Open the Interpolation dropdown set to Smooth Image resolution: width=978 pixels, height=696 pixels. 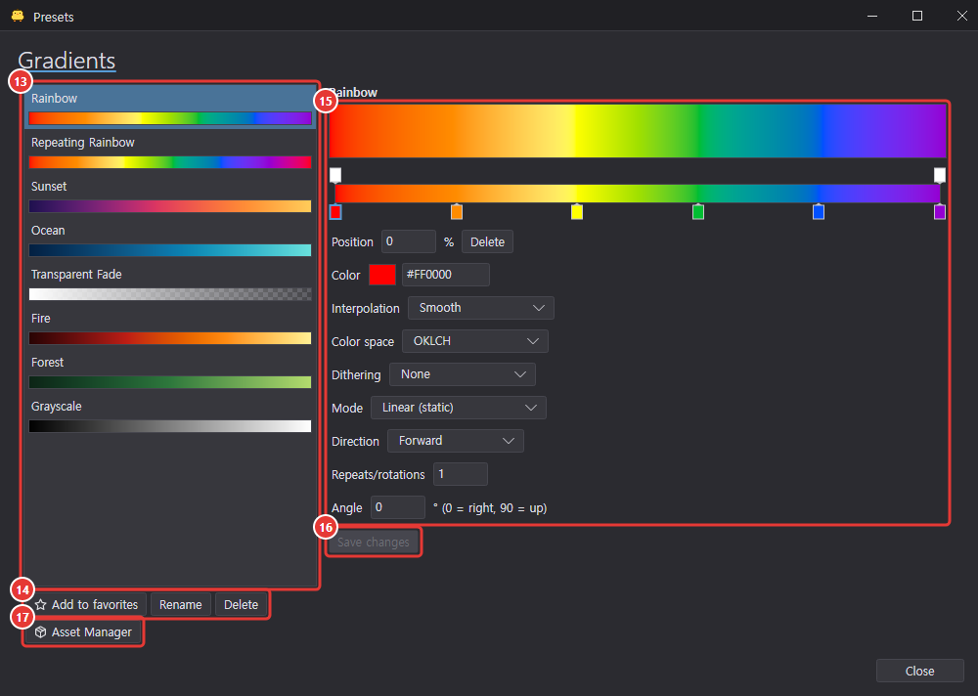click(x=480, y=308)
